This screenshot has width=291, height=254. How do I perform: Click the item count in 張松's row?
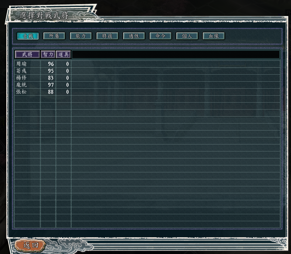68,92
